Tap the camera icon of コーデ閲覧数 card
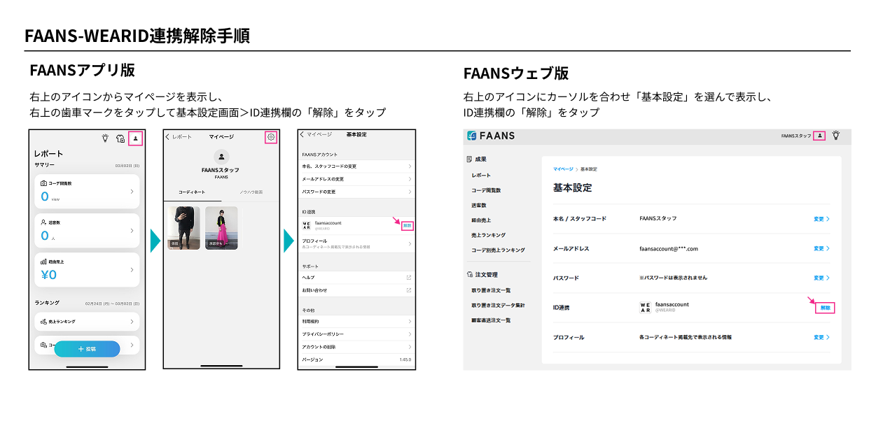 tap(43, 183)
